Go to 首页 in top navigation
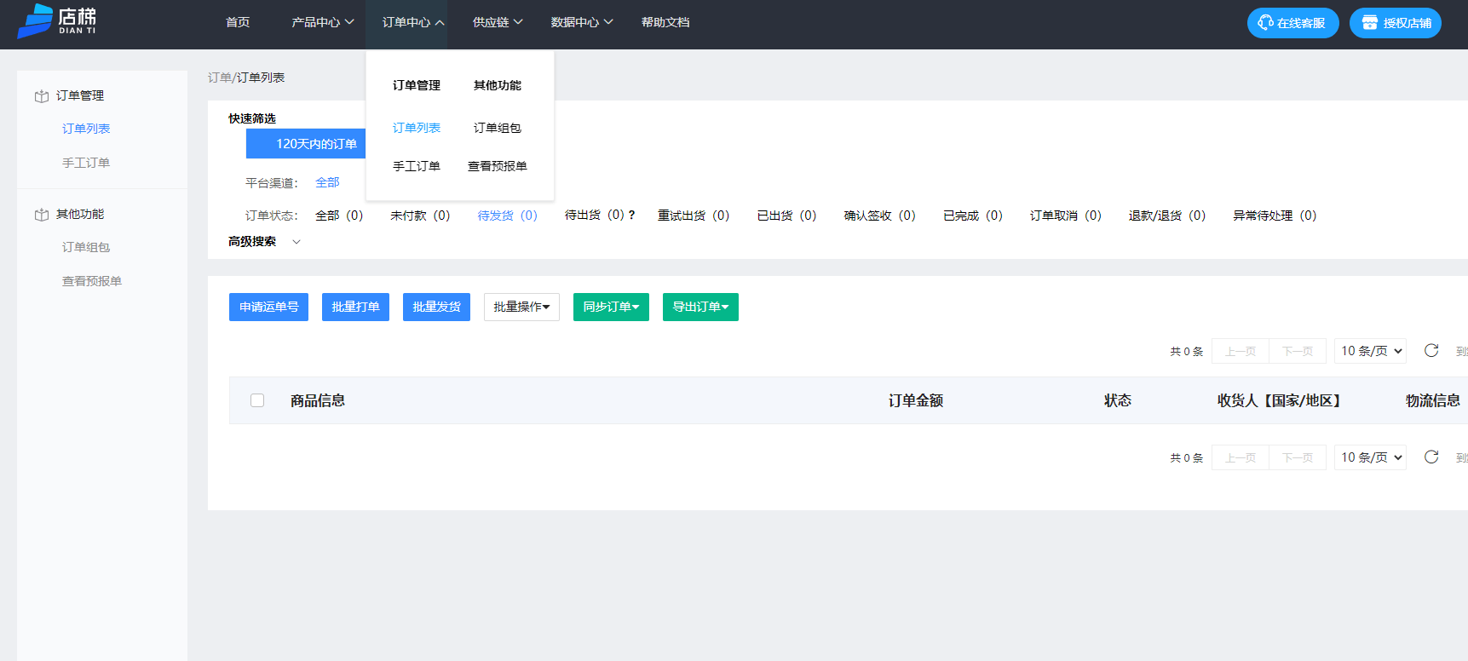Image resolution: width=1468 pixels, height=661 pixels. click(x=238, y=22)
